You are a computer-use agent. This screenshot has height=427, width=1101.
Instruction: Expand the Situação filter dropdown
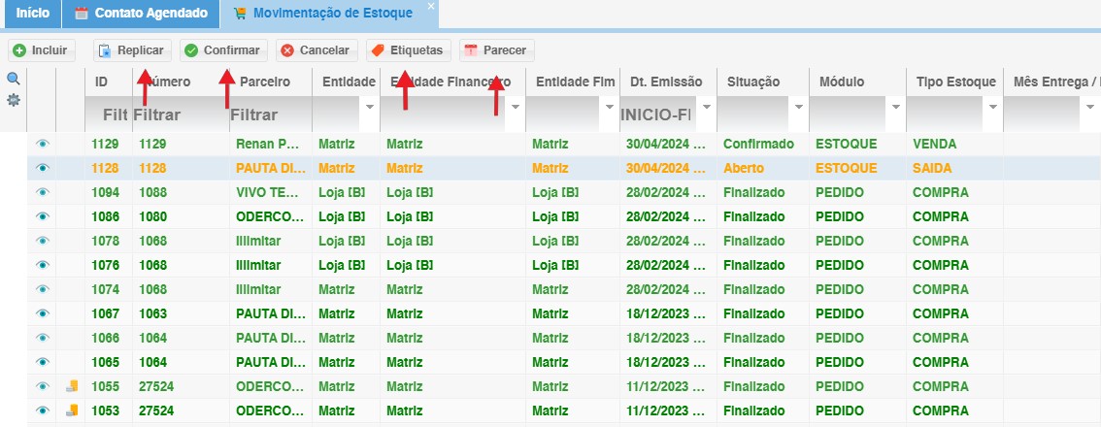[799, 107]
